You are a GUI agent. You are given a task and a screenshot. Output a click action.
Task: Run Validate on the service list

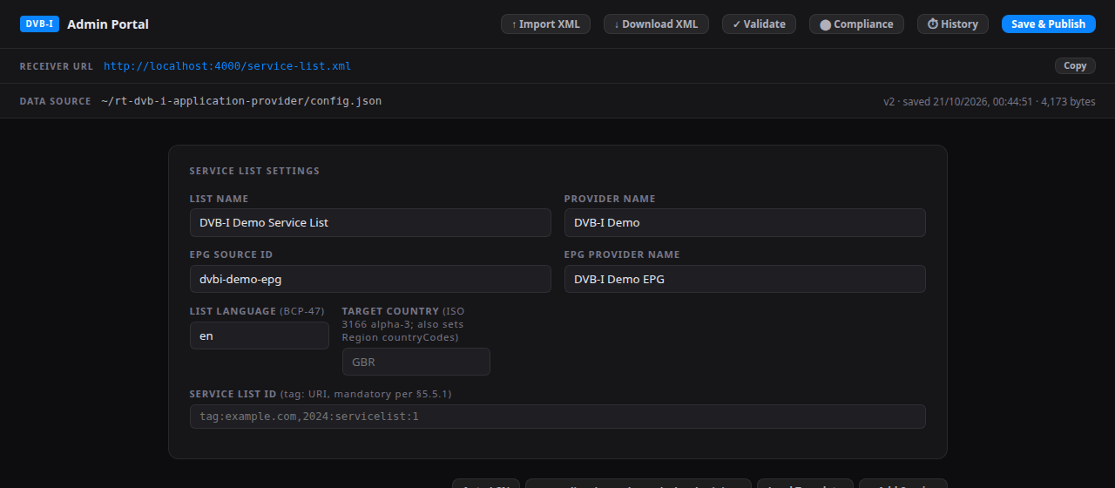pyautogui.click(x=759, y=24)
